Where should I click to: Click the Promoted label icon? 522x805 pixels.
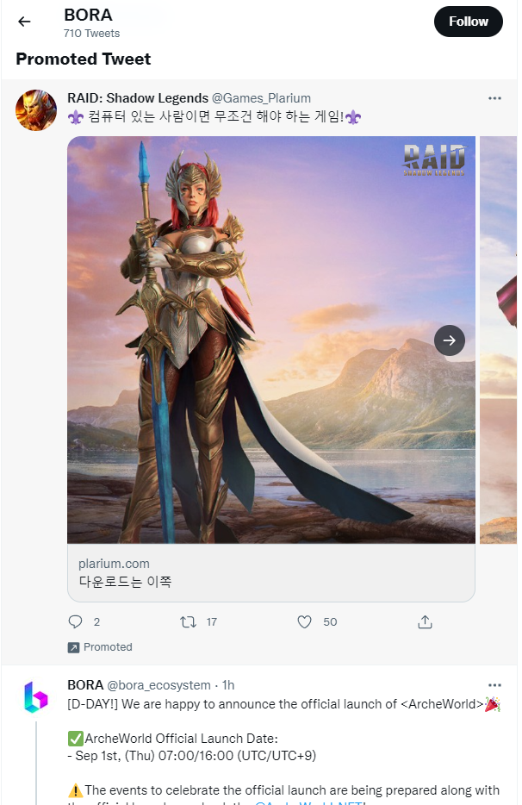point(73,647)
